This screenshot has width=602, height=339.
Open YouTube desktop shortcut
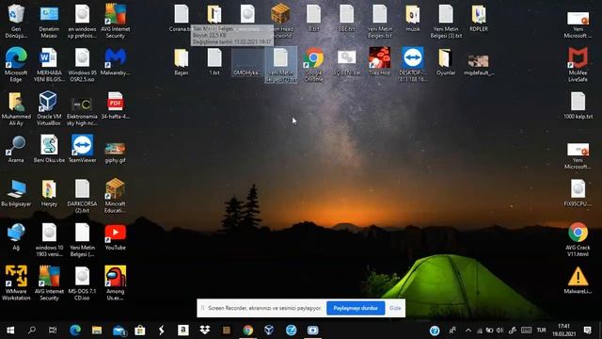tap(115, 237)
